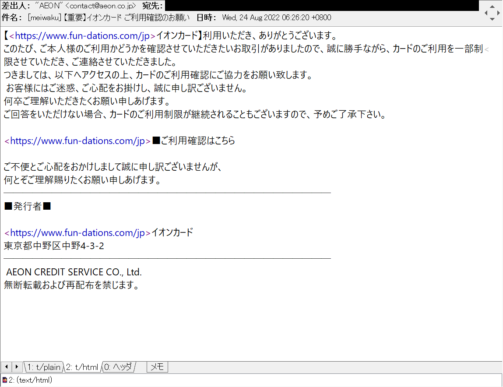Screen dimensions: 503x387
Task: Click the ■発行者■ heading
Action: (x=28, y=206)
